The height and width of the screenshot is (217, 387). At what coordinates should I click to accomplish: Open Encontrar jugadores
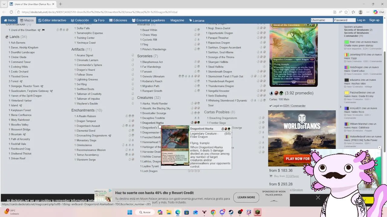click(148, 20)
